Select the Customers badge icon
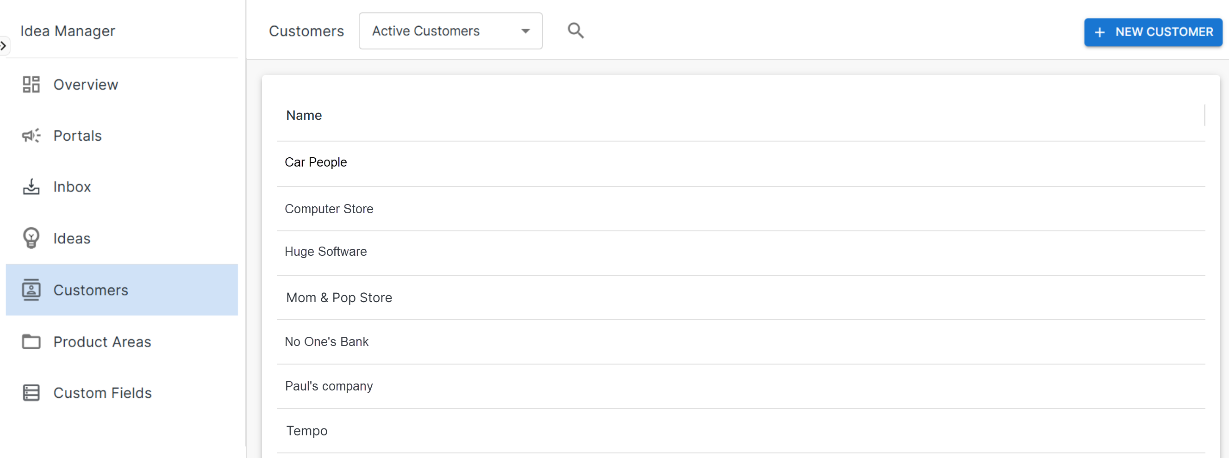Image resolution: width=1229 pixels, height=458 pixels. [31, 289]
